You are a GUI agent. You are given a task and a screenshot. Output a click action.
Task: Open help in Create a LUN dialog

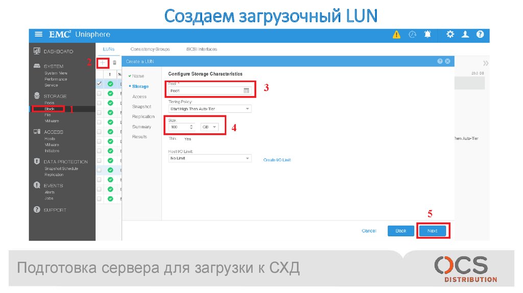tap(440, 61)
